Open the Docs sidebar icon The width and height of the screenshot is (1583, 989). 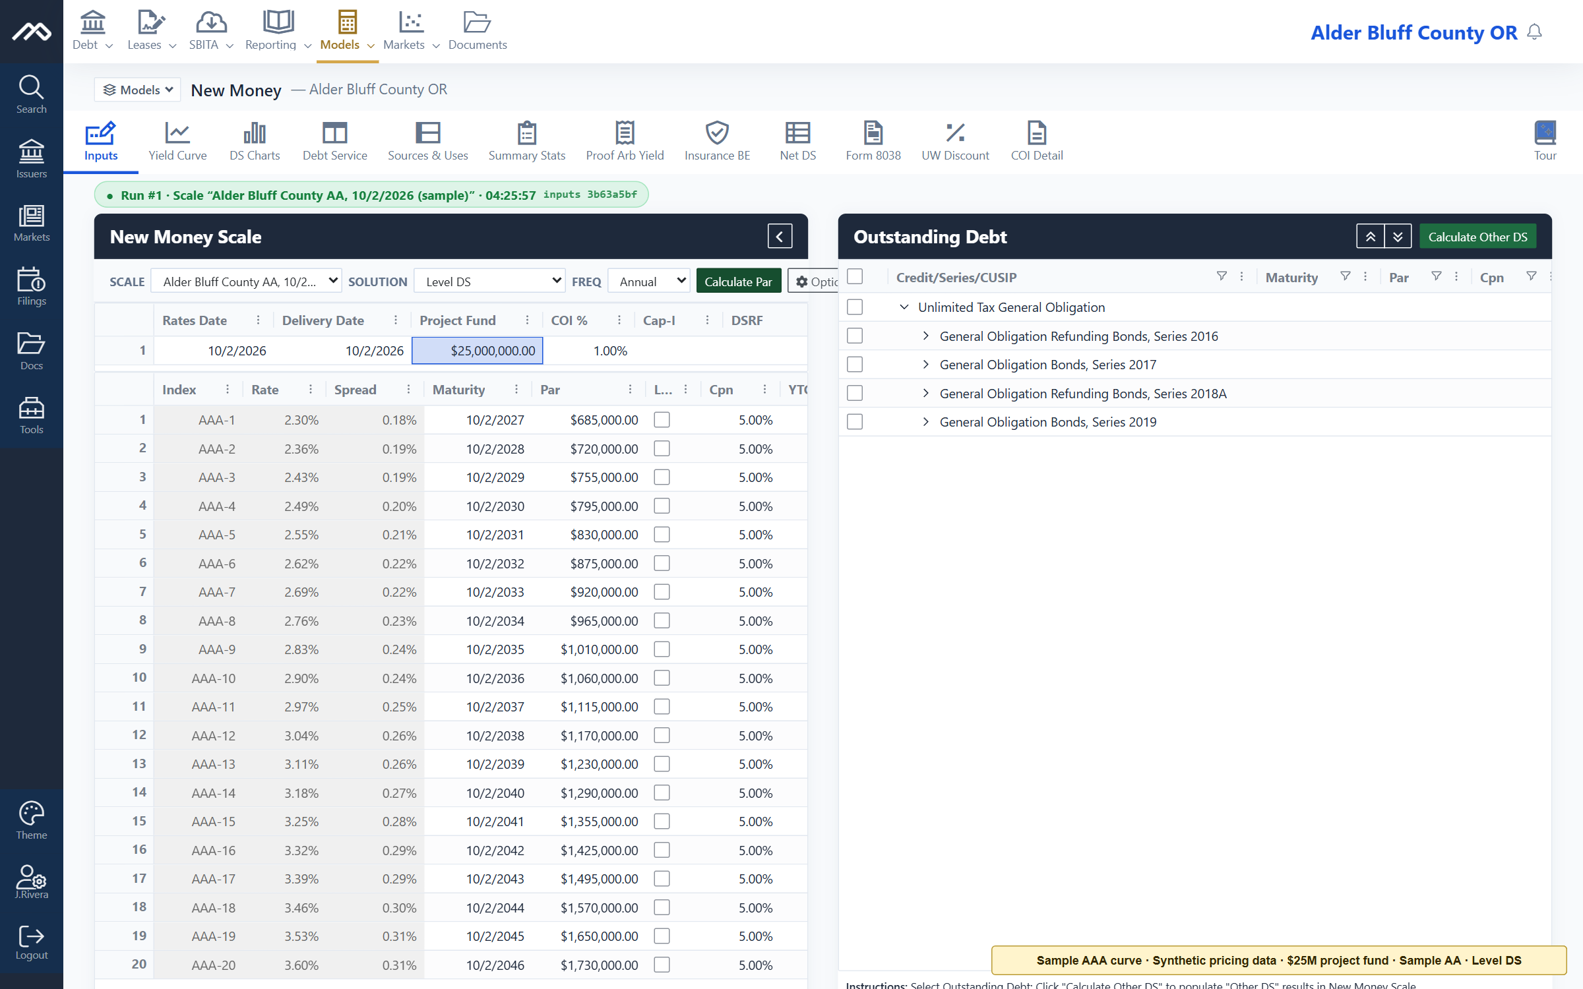click(x=31, y=351)
